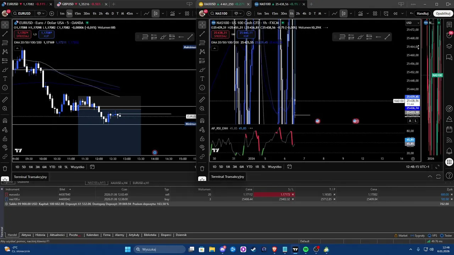Open the text tool in the EURUSD chart sidebar
Viewport: 454px width, 255px height.
pos(5,79)
